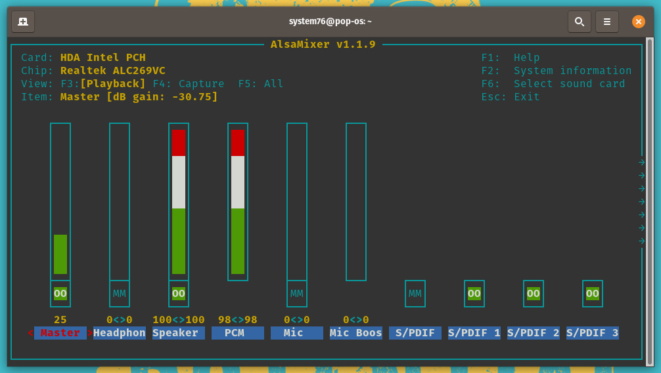This screenshot has height=373, width=661.
Task: Toggle S/PDIF 1 mute box
Action: [474, 294]
